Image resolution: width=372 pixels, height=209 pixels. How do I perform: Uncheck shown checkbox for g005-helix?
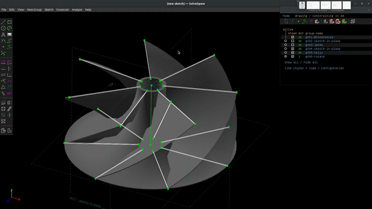pos(292,52)
